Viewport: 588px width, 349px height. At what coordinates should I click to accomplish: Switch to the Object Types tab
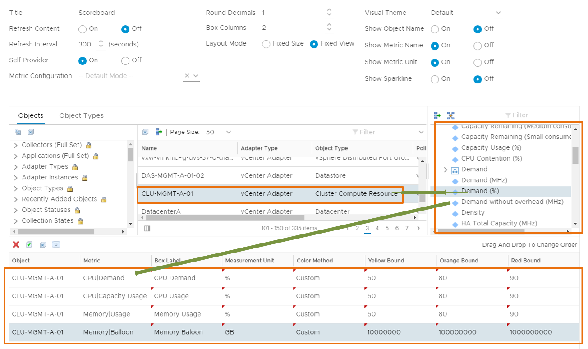click(81, 115)
